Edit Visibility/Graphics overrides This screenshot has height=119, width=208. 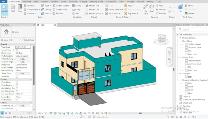[x=23, y=59]
